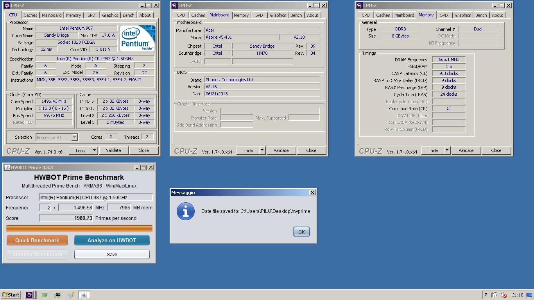Open the Graphics tab in the CPU window
Screen dimensions: 534x300
pyautogui.click(x=110, y=15)
